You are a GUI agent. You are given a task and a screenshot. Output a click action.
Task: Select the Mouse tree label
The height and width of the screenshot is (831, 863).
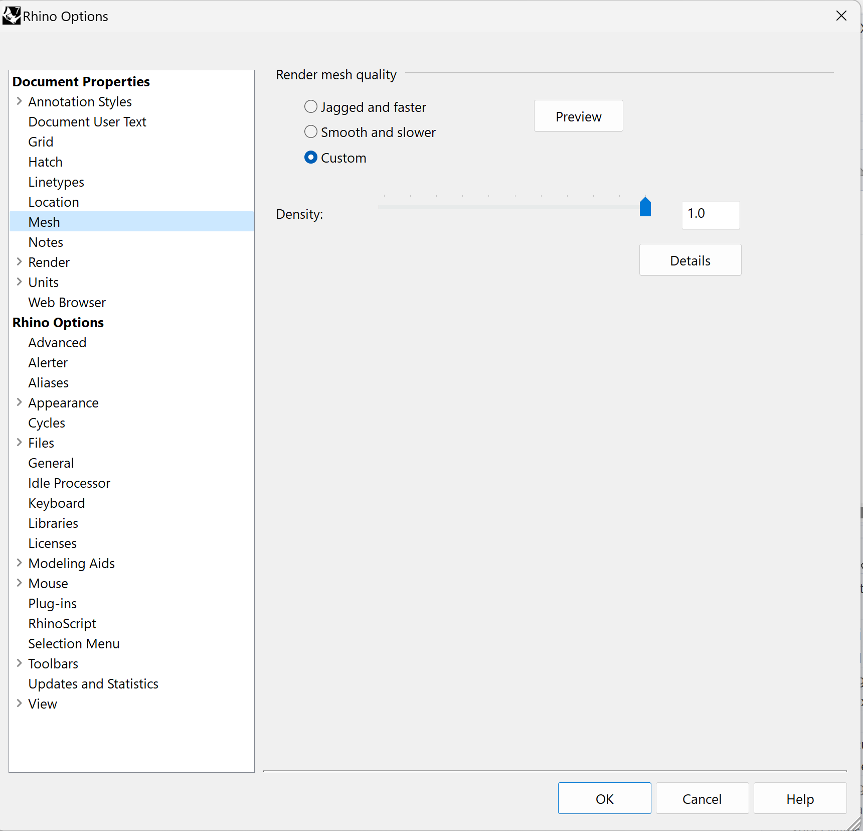(48, 584)
